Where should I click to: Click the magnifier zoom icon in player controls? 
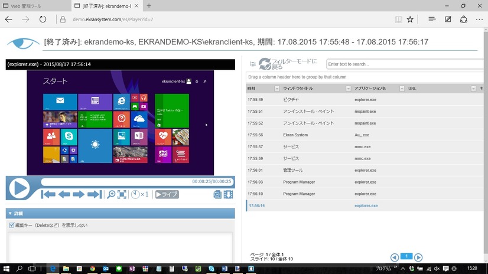pyautogui.click(x=111, y=195)
